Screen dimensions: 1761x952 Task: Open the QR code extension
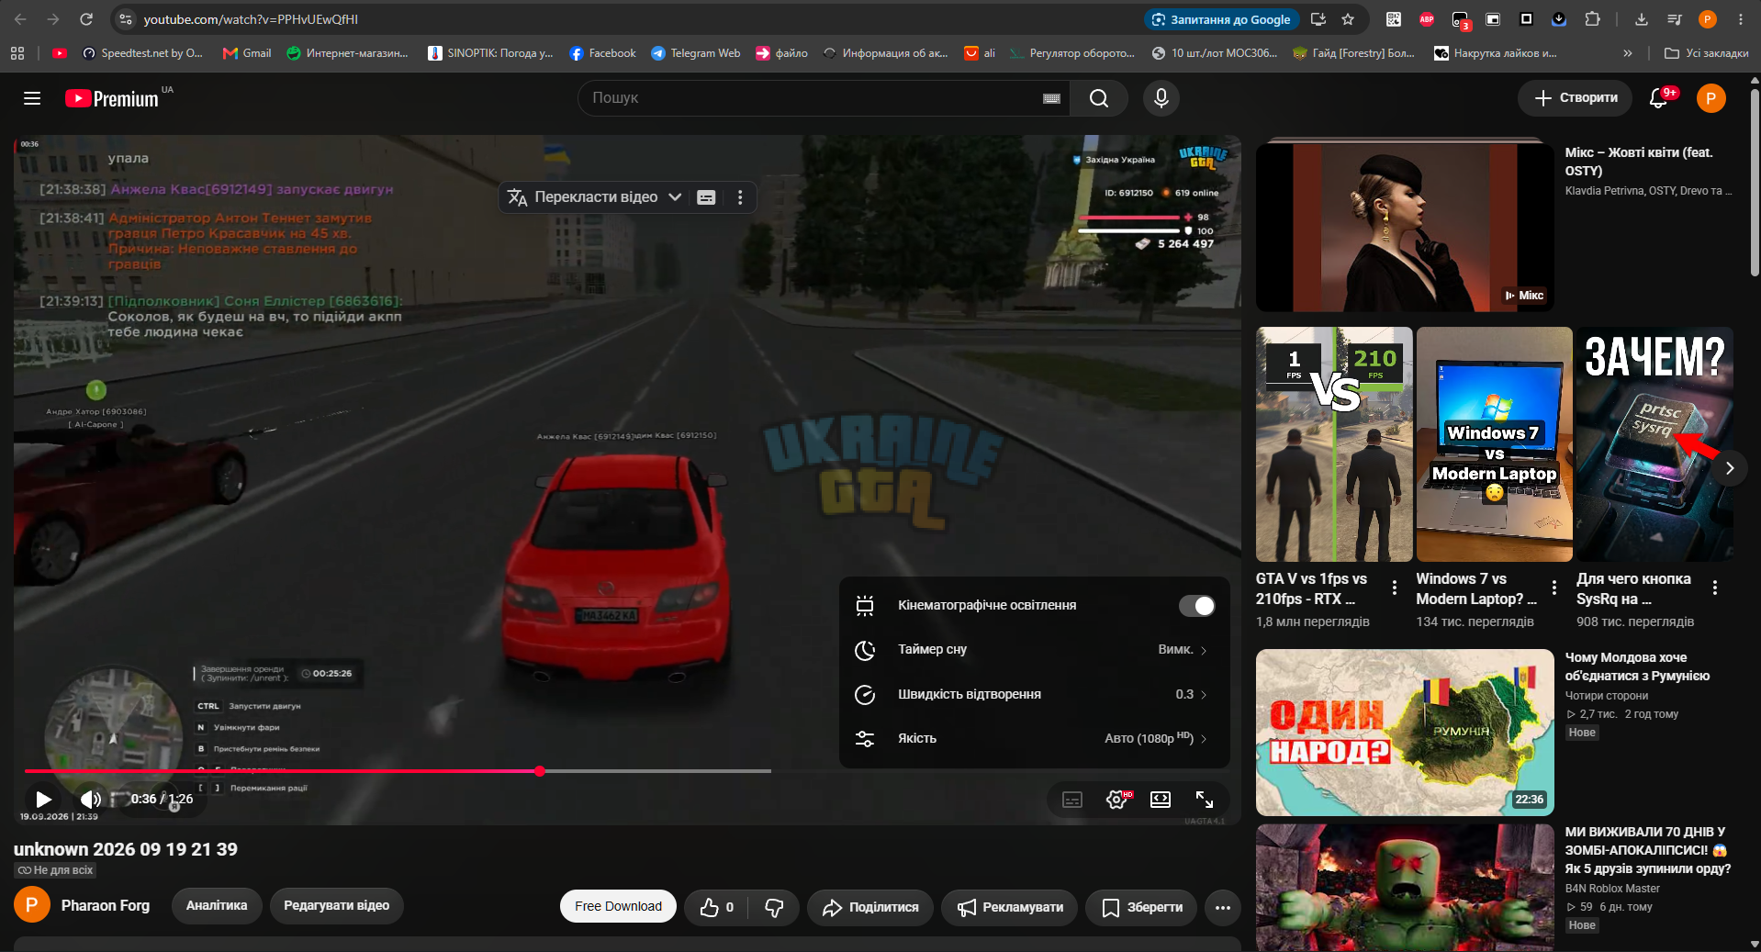pos(1394,19)
